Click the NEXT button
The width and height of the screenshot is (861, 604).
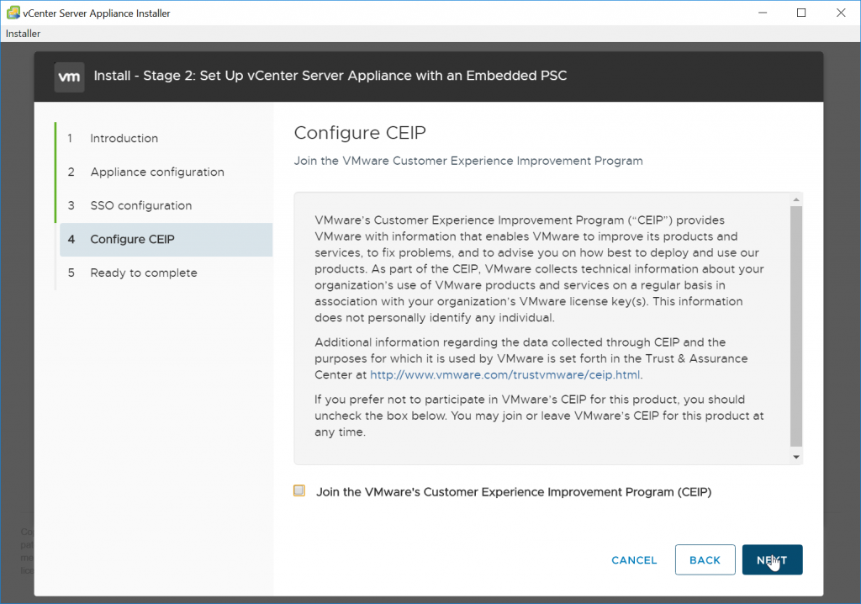point(772,560)
